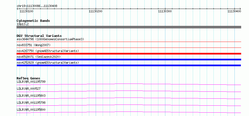
Task: Open variant esv3644798 (1000GenomesConsortiumPhase3)
Action: pos(50,39)
